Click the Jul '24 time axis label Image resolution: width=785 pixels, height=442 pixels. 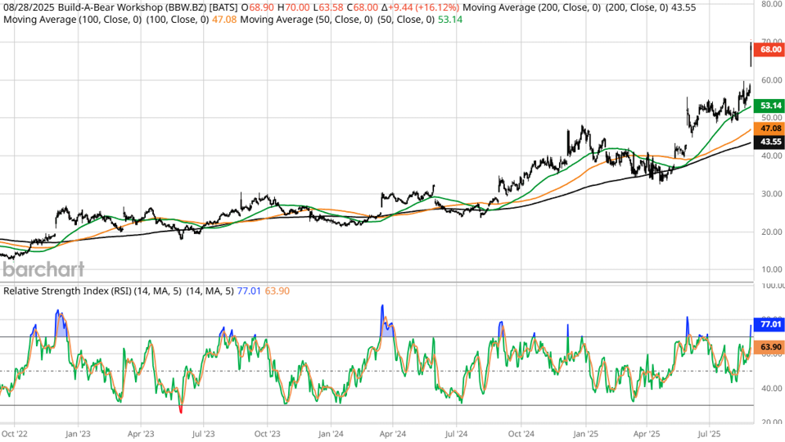click(457, 434)
